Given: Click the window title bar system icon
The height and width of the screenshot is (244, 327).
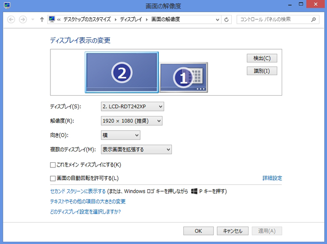Looking at the screenshot, I should pyautogui.click(x=7, y=6).
